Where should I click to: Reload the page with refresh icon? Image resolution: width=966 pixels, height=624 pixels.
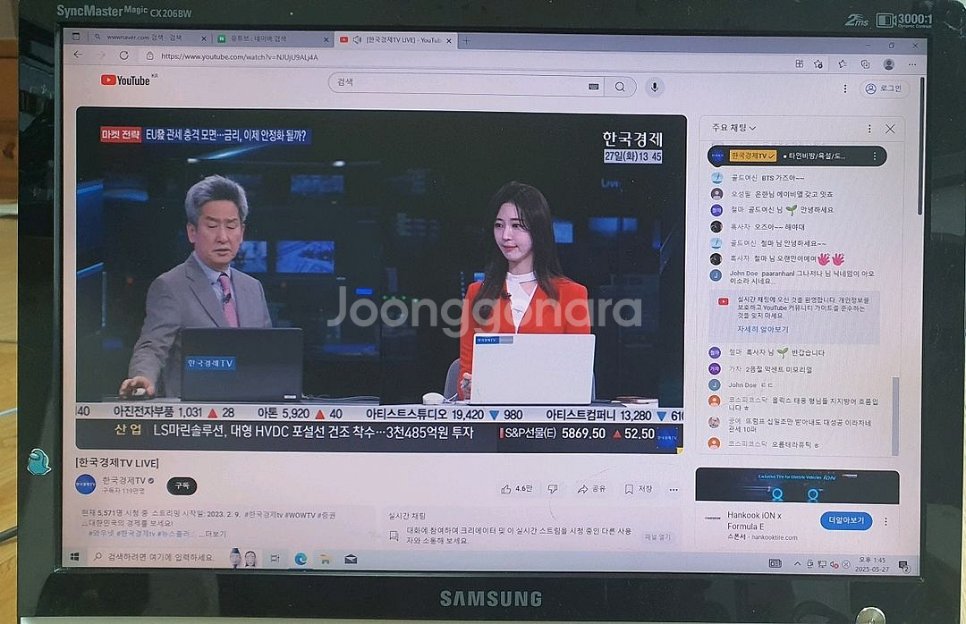pyautogui.click(x=123, y=55)
